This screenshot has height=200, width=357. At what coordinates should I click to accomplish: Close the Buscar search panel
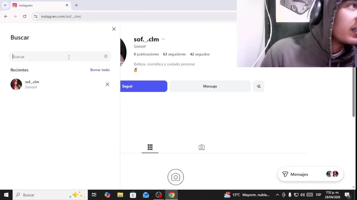[114, 29]
